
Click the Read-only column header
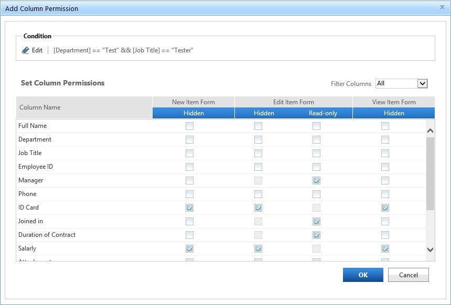tap(323, 113)
